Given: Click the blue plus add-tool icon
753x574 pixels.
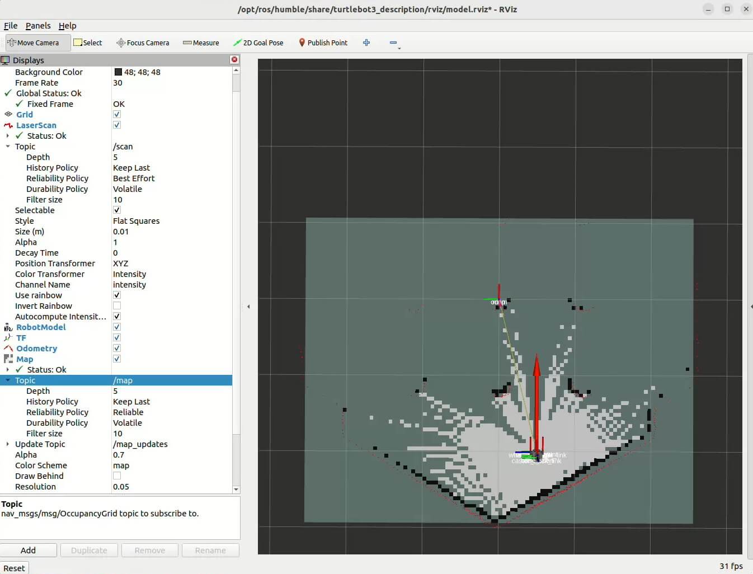Looking at the screenshot, I should click(x=366, y=43).
